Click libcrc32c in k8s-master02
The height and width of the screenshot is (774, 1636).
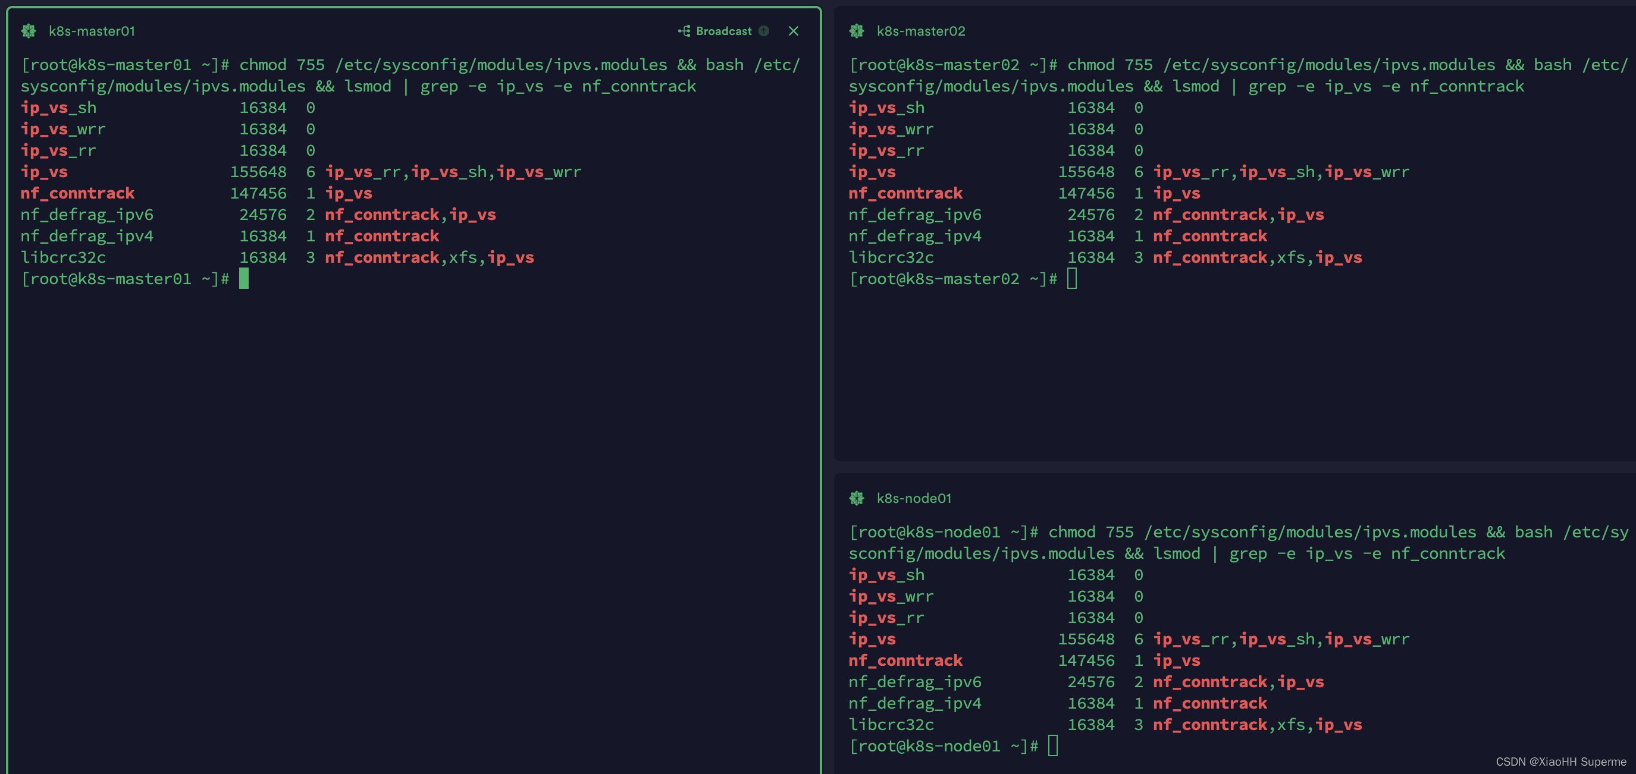point(892,257)
